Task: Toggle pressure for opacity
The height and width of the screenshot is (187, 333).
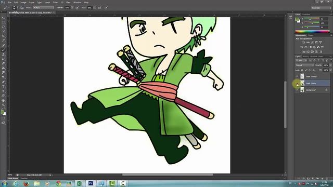Action: coord(77,8)
